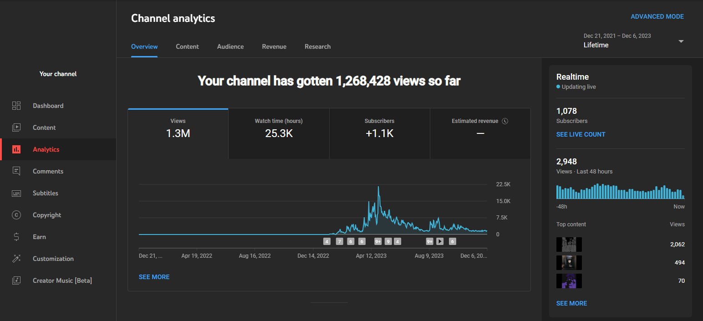Open the top content thumbnail with 70 views
This screenshot has width=703, height=321.
pos(569,281)
